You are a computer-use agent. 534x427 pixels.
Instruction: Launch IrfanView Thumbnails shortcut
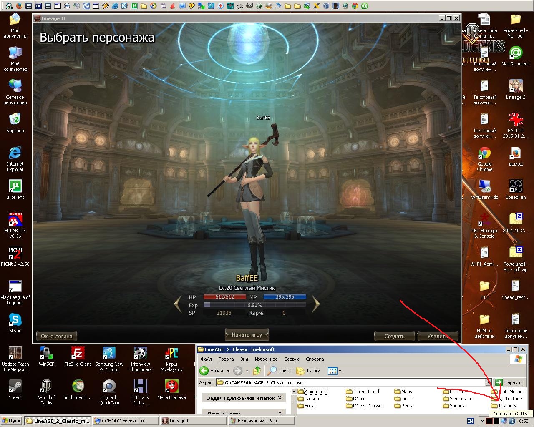point(140,359)
